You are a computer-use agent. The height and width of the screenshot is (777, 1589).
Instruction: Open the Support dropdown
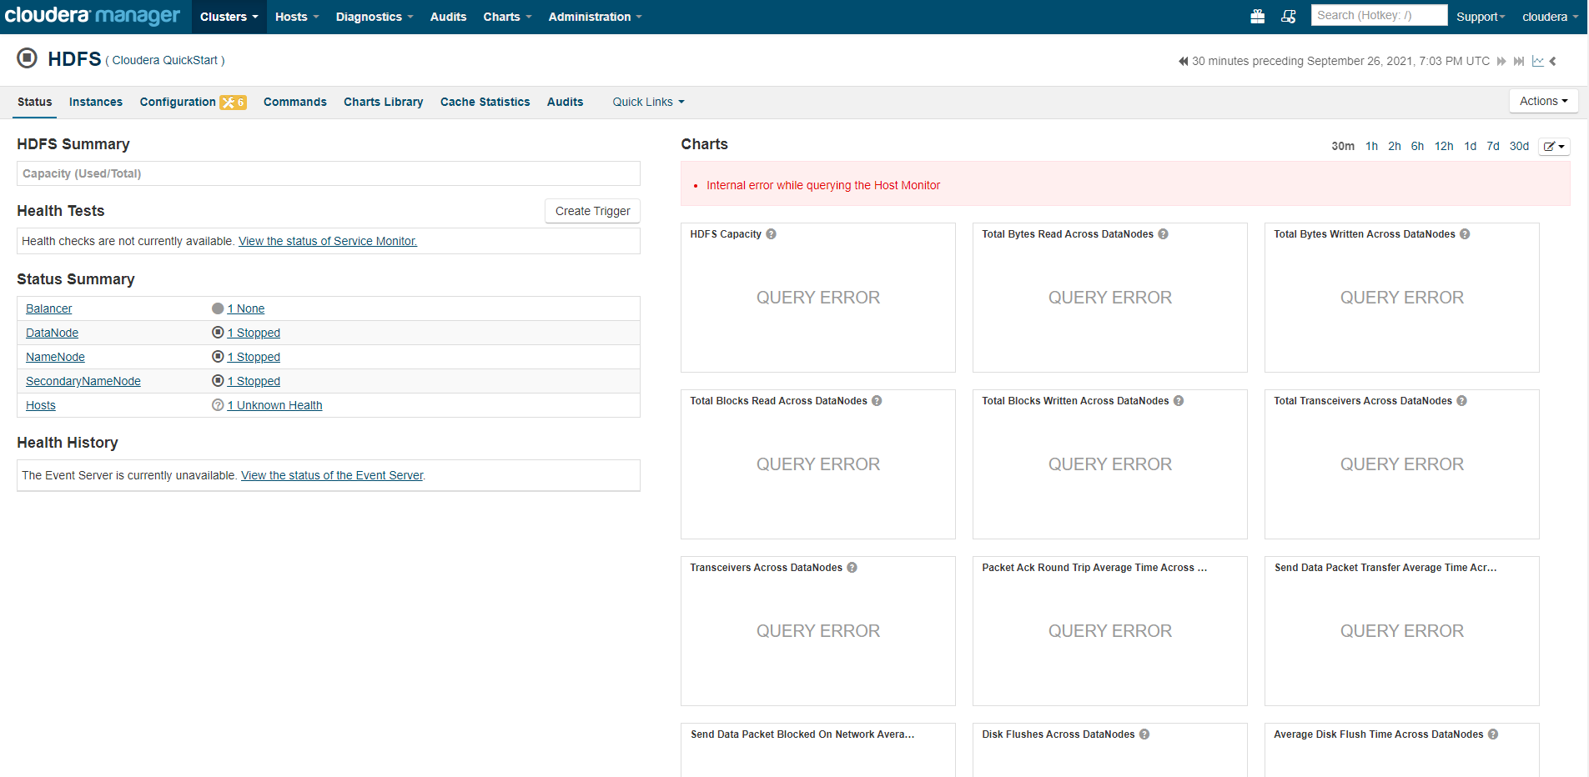1481,17
